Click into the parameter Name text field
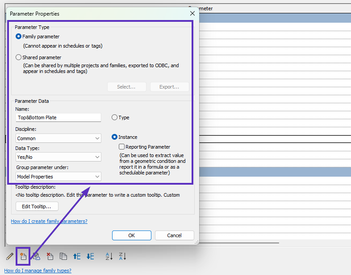 pyautogui.click(x=58, y=117)
